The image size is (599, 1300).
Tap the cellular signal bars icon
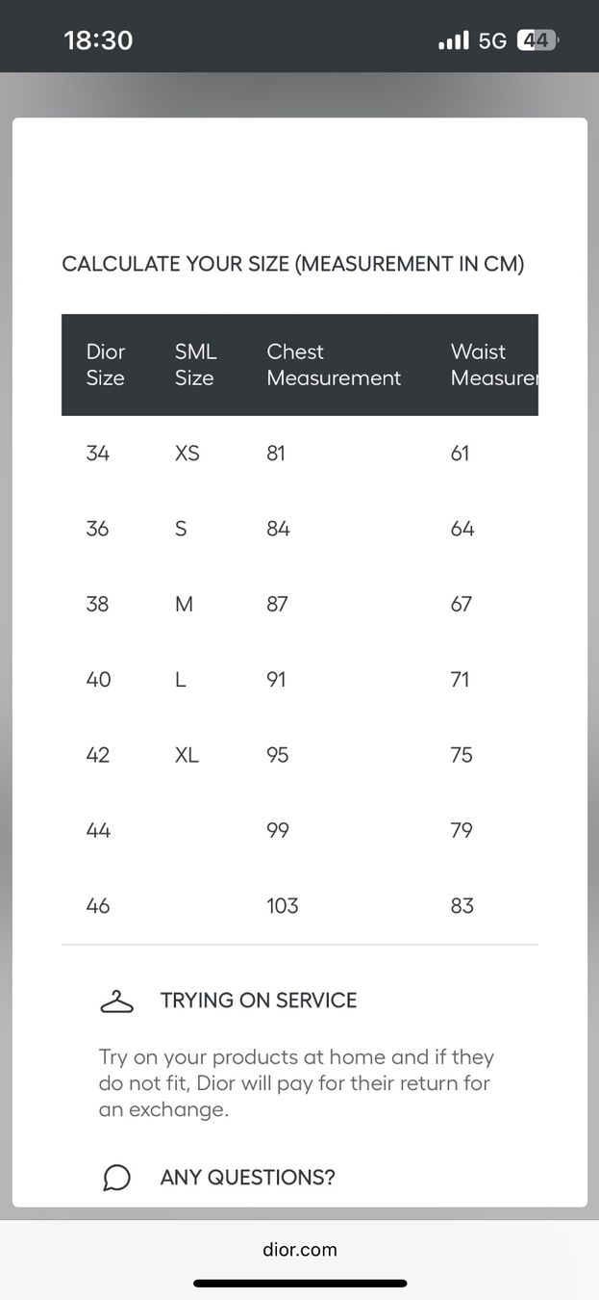(454, 40)
